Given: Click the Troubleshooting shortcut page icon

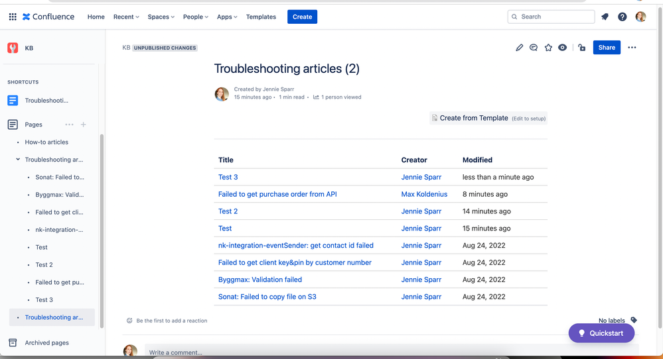Looking at the screenshot, I should 13,101.
